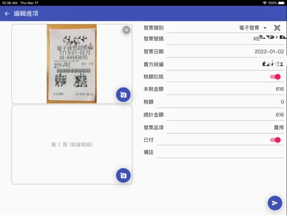Change the 發票日期 2022-01-02
The height and width of the screenshot is (215, 287).
coord(225,51)
